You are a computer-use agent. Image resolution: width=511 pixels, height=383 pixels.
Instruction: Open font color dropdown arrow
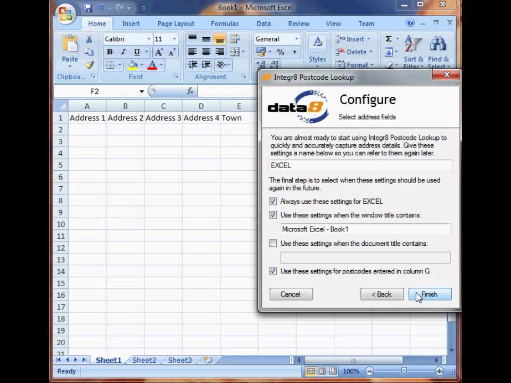[x=161, y=65]
